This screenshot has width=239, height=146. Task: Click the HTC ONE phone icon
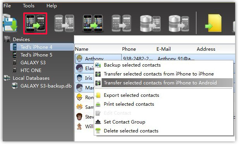pos(15,70)
